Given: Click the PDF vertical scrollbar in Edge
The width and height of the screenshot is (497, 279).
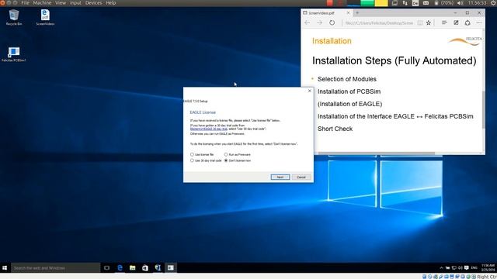Looking at the screenshot, I should tap(483, 109).
